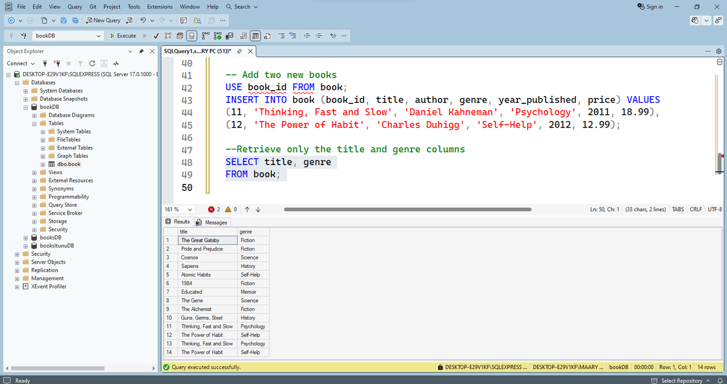The height and width of the screenshot is (384, 727).
Task: Expand the booksDB database node
Action: [x=26, y=238]
